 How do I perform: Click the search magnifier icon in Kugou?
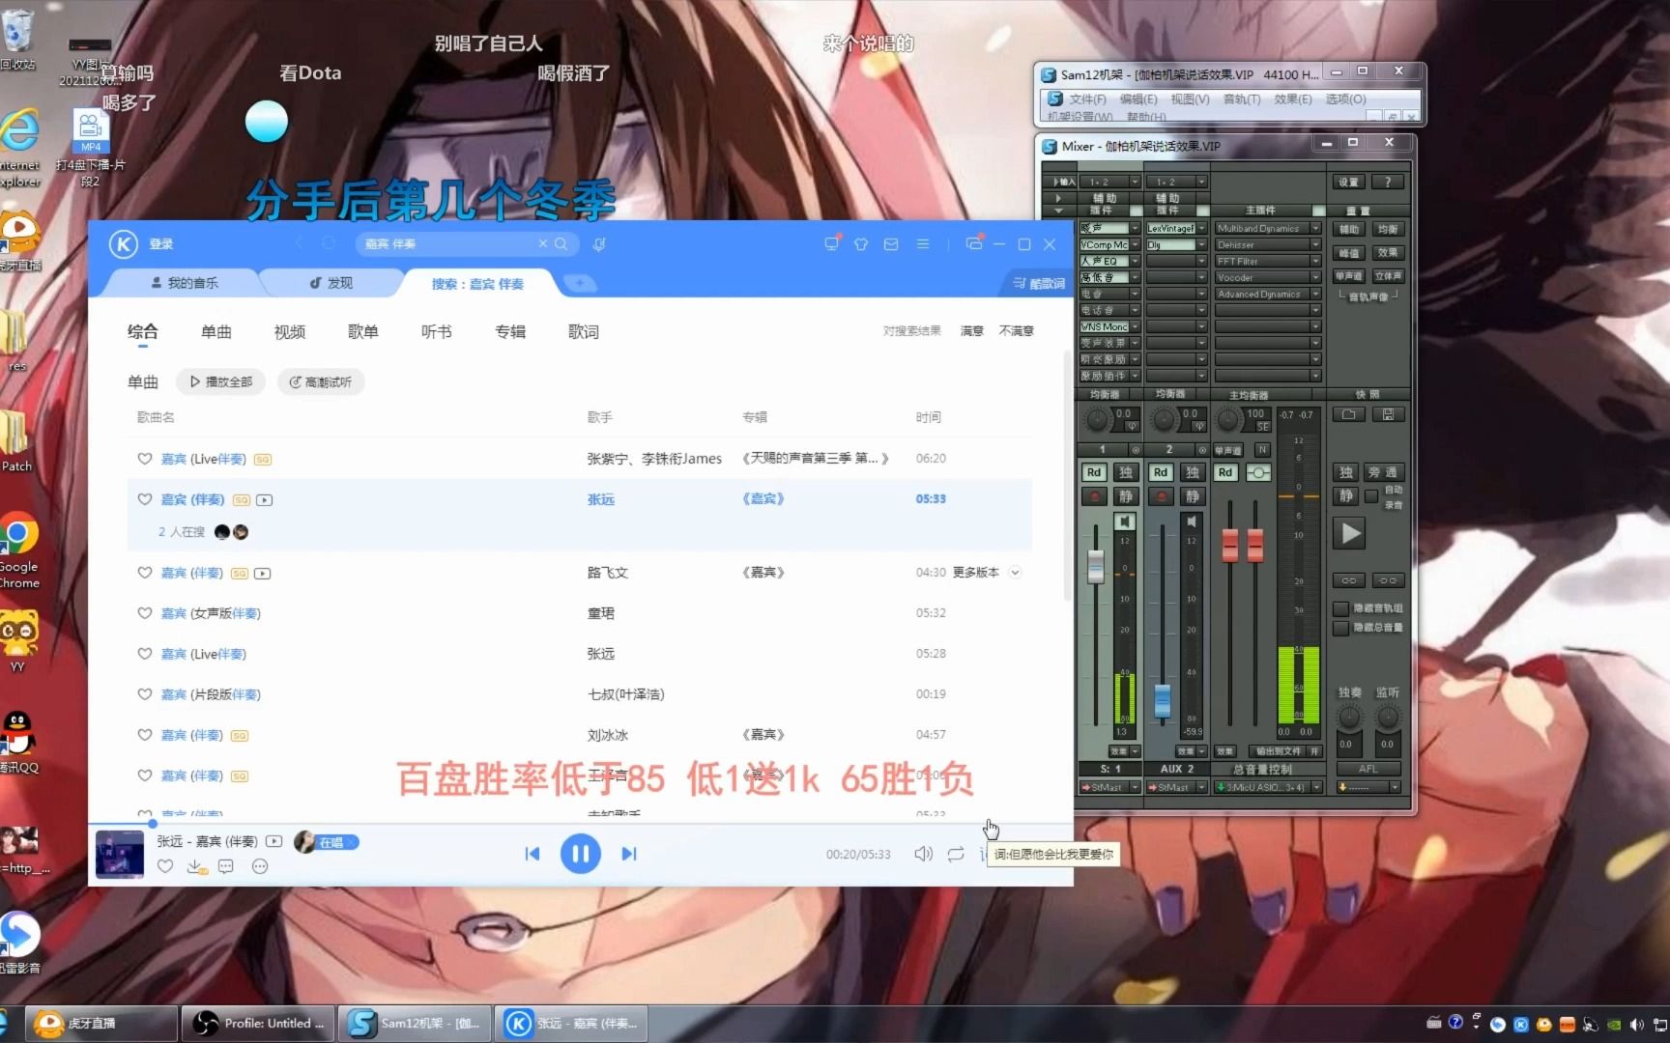[x=561, y=243]
